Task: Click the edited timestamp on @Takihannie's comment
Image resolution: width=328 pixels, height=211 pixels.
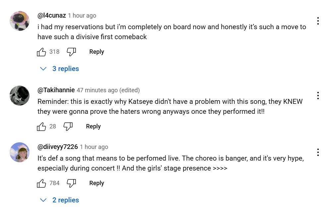Action: [x=107, y=90]
